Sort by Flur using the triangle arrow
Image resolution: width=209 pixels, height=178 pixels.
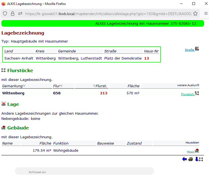click(x=61, y=86)
